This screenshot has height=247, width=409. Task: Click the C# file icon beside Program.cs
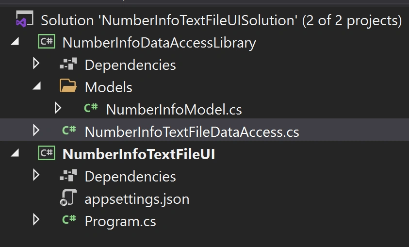pyautogui.click(x=69, y=220)
